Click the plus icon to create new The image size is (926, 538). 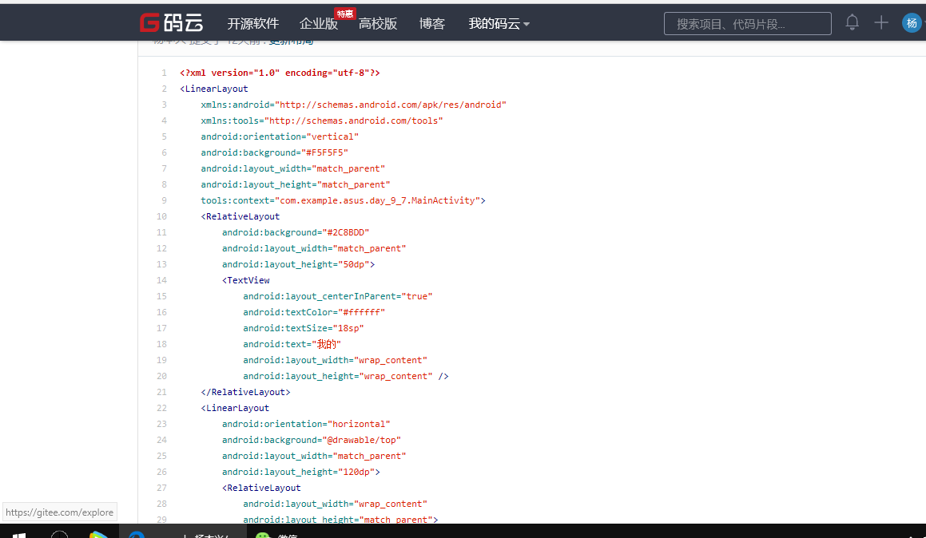click(881, 22)
